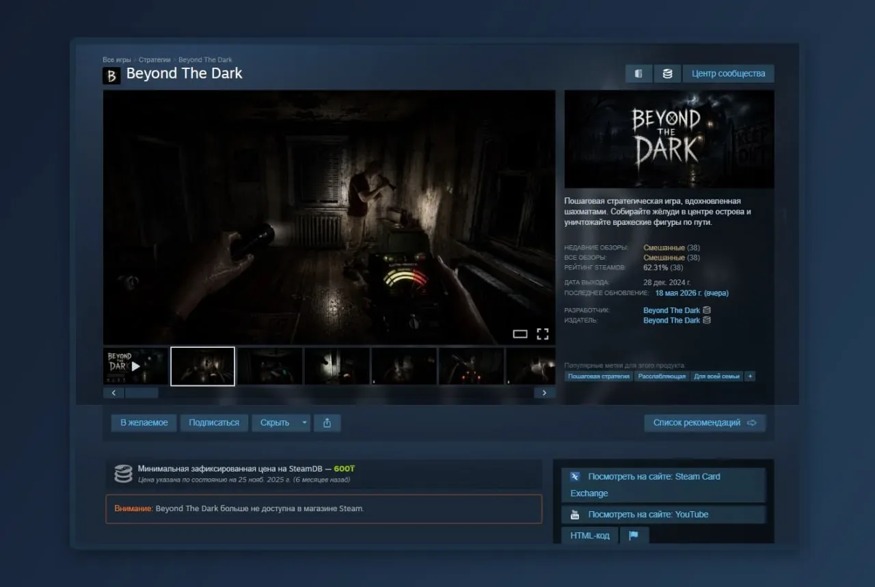Click the report flag icon button
The image size is (875, 587).
(634, 536)
